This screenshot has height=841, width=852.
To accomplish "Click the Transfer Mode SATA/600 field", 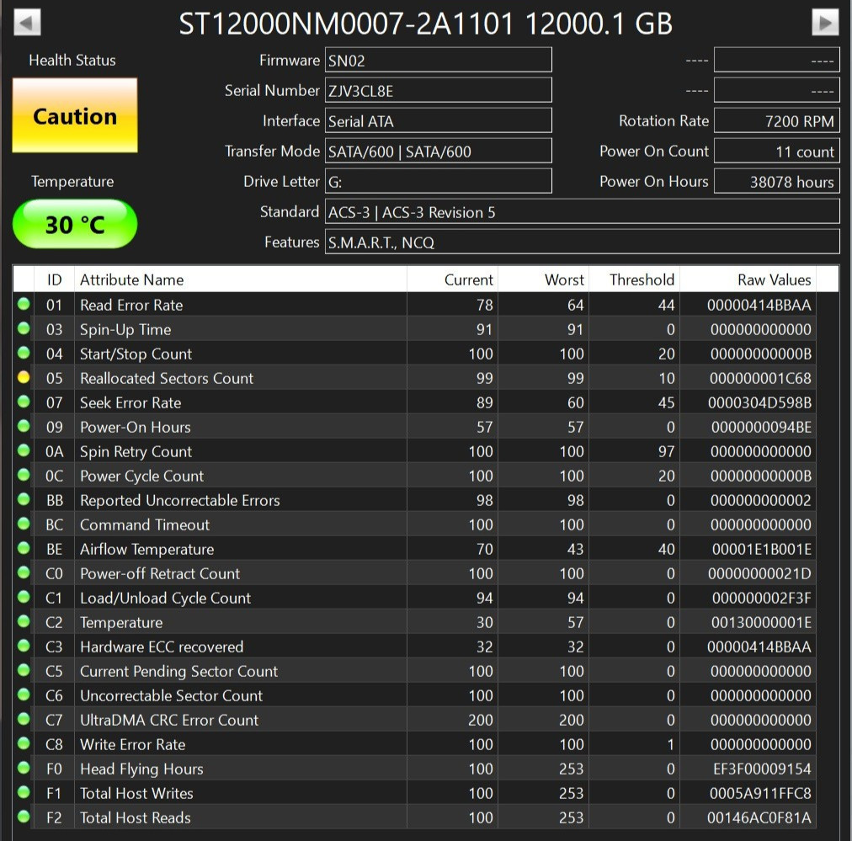I will pos(439,151).
